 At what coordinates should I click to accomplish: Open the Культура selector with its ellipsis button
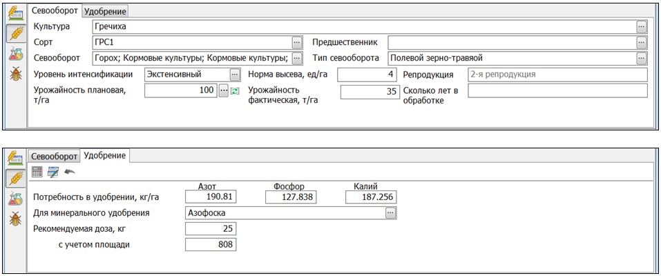tap(642, 27)
